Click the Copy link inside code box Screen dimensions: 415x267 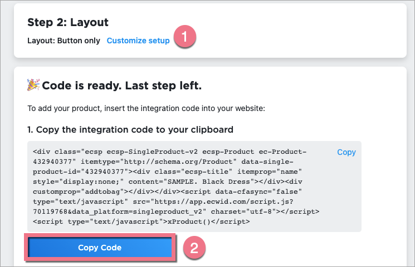click(346, 152)
